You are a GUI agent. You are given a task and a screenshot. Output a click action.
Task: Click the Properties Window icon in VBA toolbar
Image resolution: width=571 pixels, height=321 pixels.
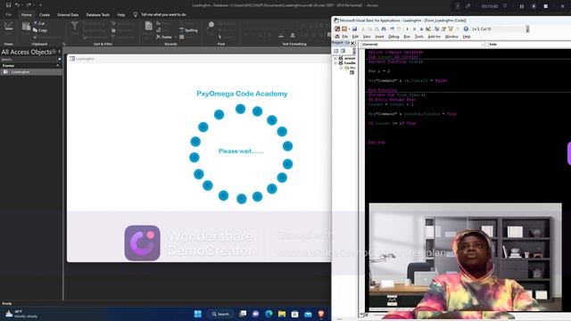pos(443,29)
